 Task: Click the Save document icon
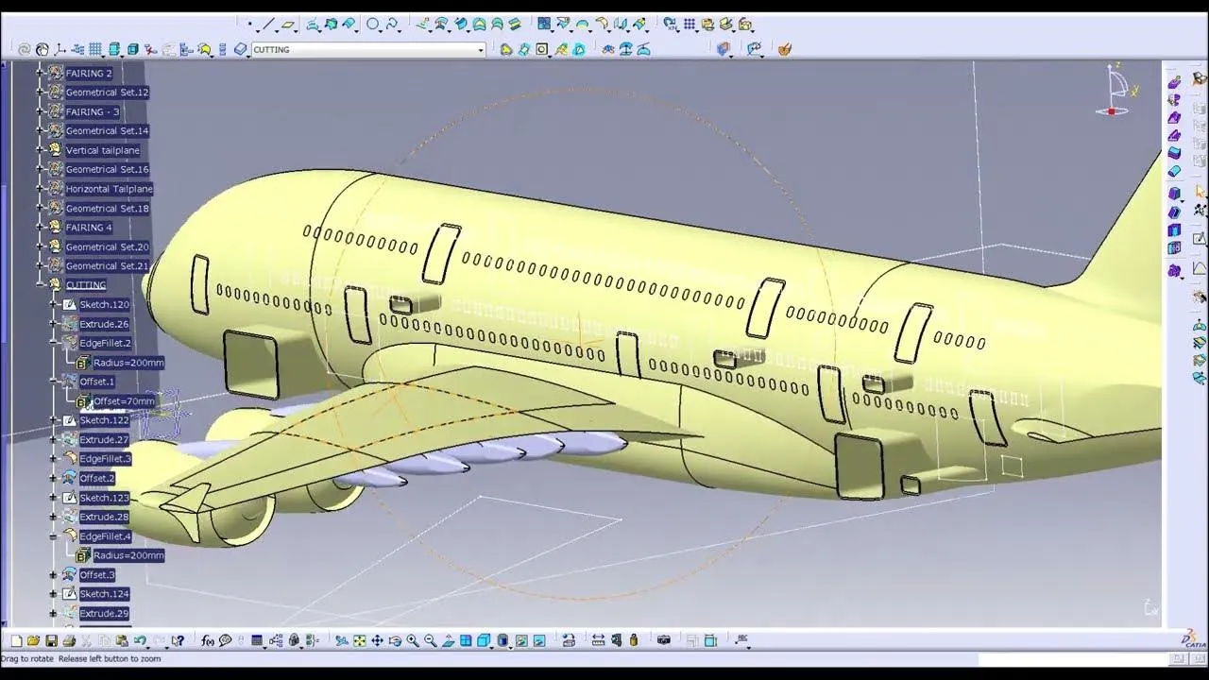pos(50,640)
